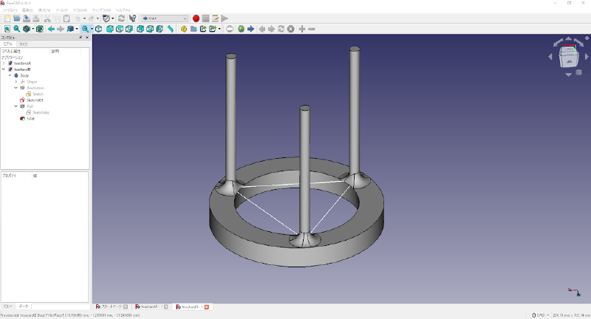
Task: Set Bottom view with the cube icon
Action: point(150,29)
